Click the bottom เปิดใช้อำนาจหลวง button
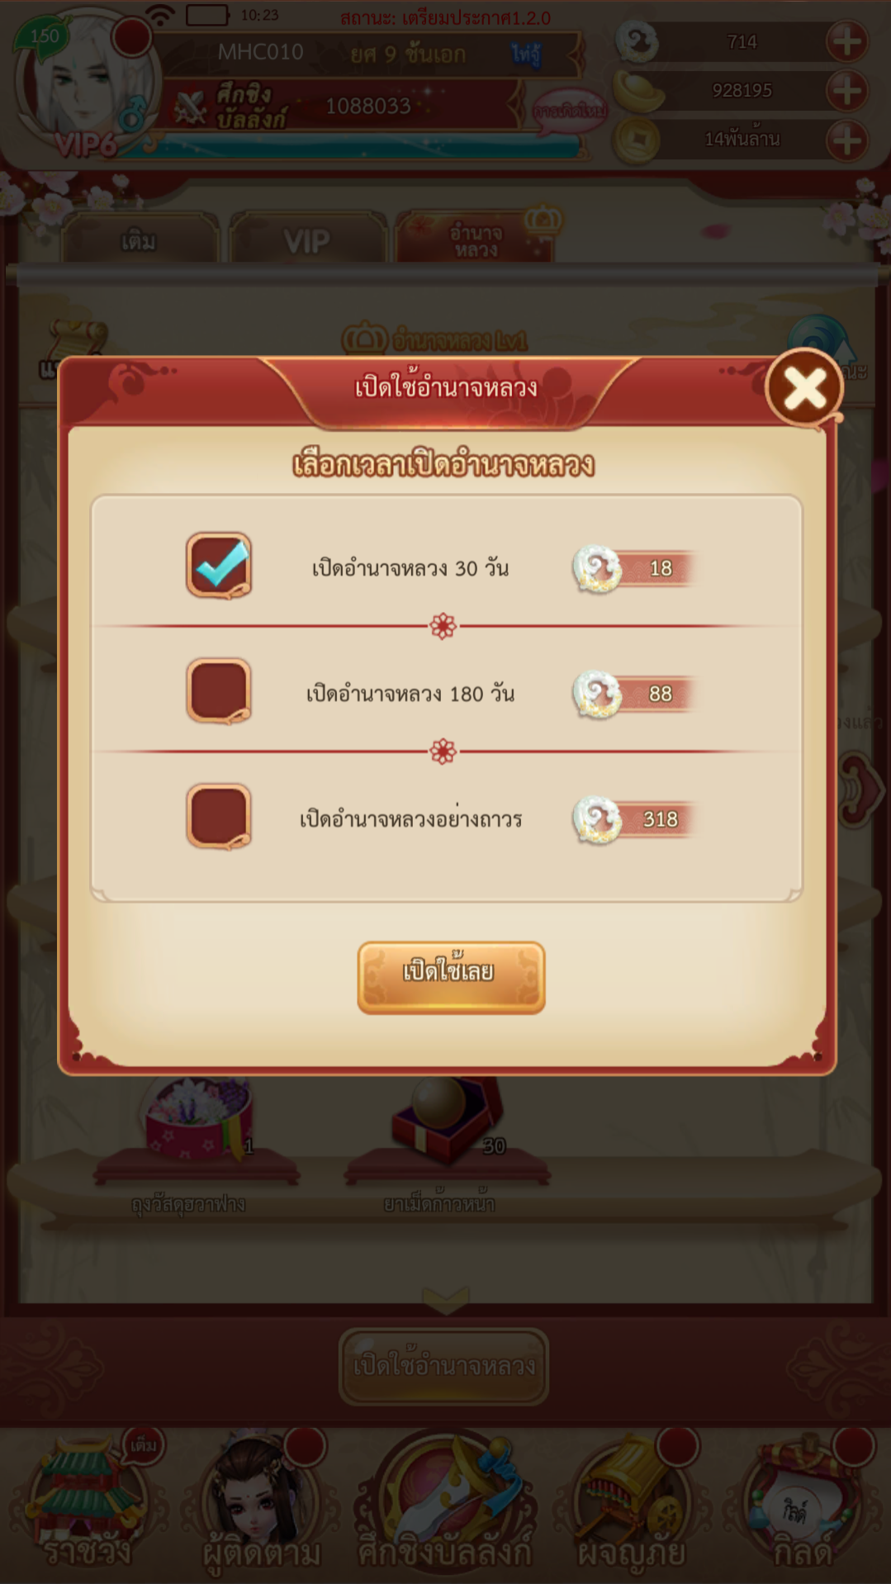891x1584 pixels. tap(444, 1365)
